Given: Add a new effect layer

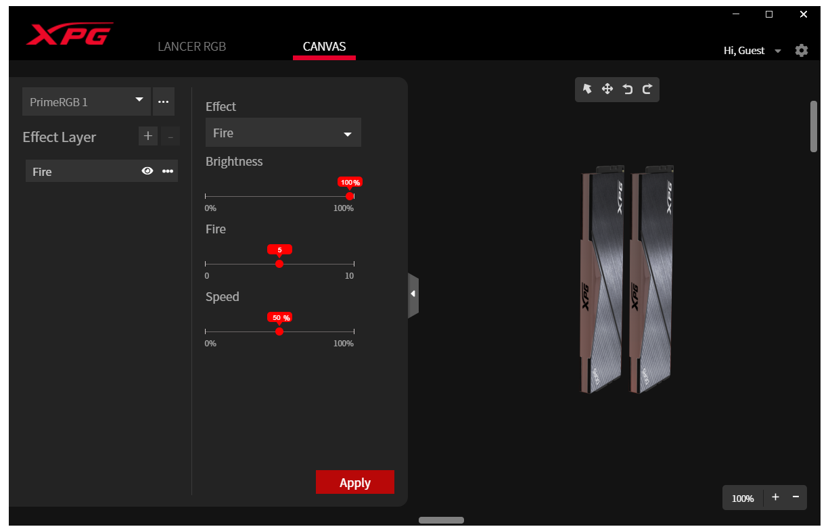Looking at the screenshot, I should tap(147, 136).
